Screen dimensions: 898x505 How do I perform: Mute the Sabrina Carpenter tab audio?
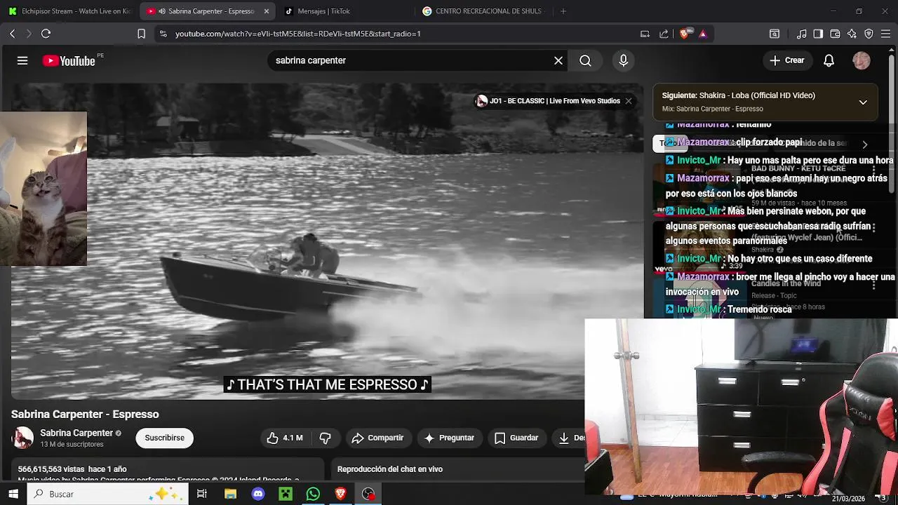162,11
